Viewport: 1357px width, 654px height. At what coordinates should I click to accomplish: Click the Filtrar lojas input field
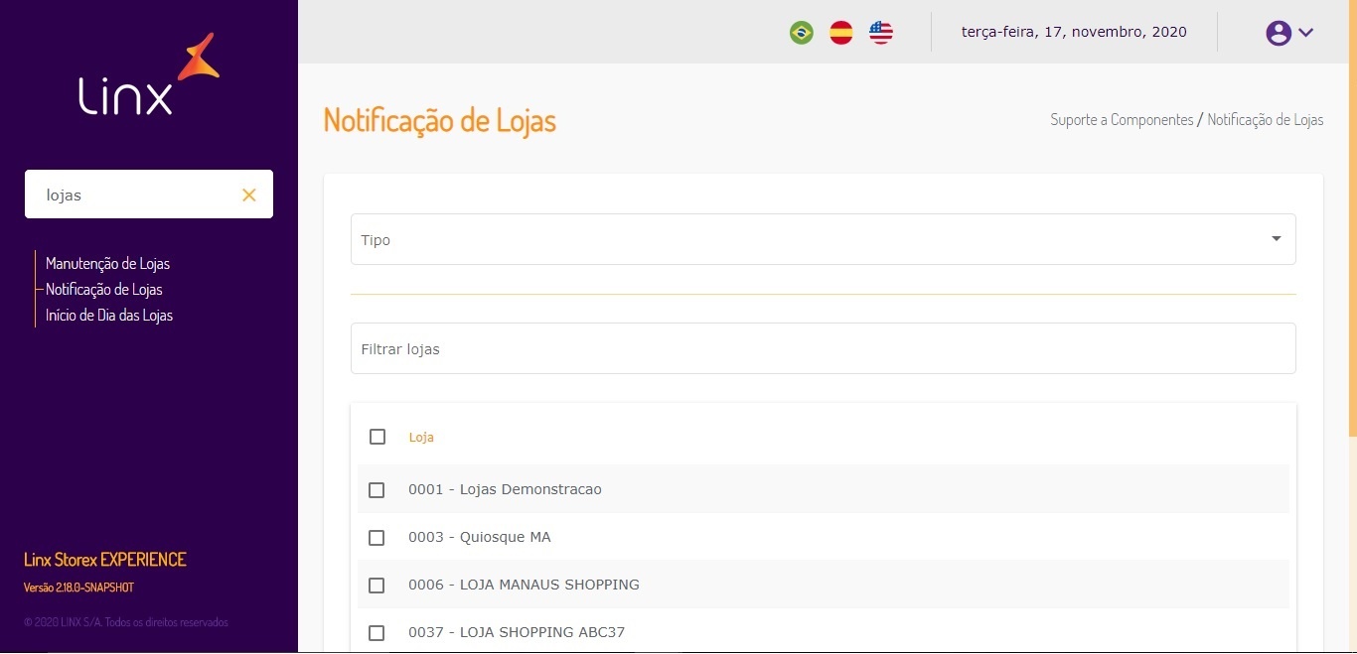click(x=823, y=348)
